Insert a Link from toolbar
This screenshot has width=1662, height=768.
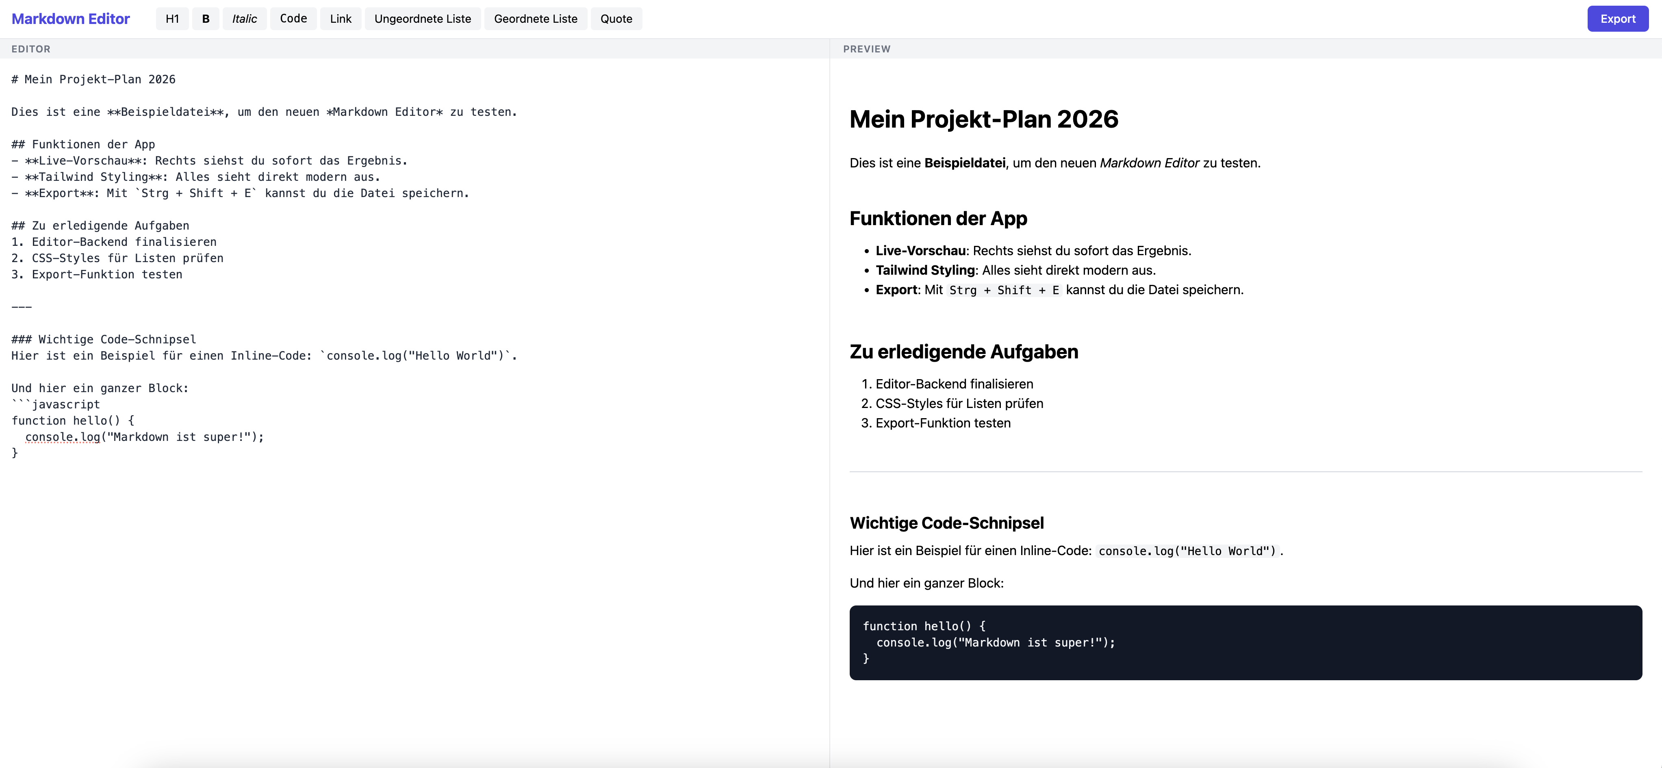tap(341, 19)
